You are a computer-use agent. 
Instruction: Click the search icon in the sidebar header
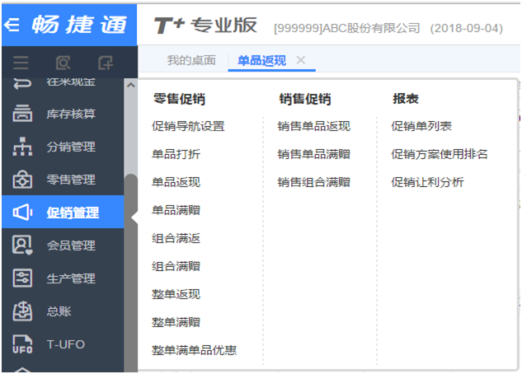point(63,63)
